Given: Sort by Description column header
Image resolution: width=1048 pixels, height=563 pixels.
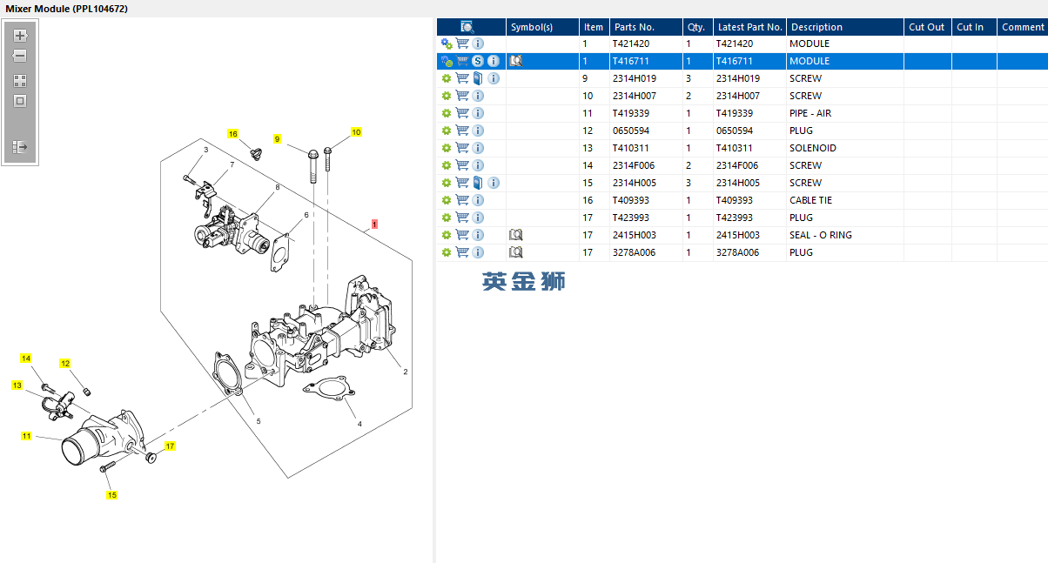Looking at the screenshot, I should [x=845, y=27].
